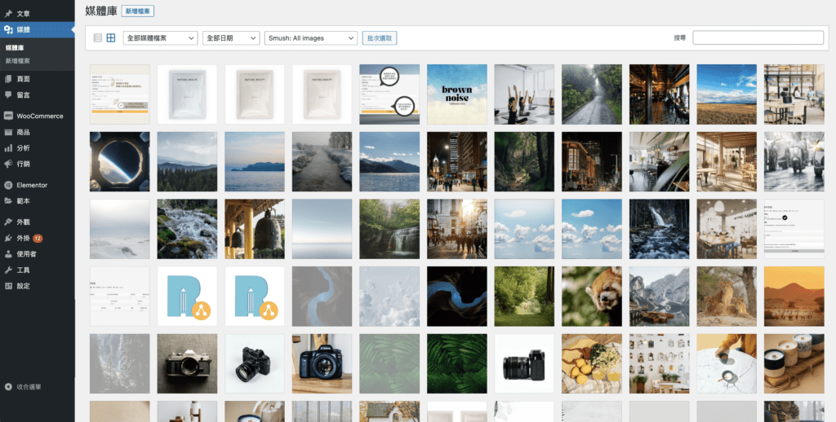Switch to list view icon
The height and width of the screenshot is (422, 836).
pos(98,37)
